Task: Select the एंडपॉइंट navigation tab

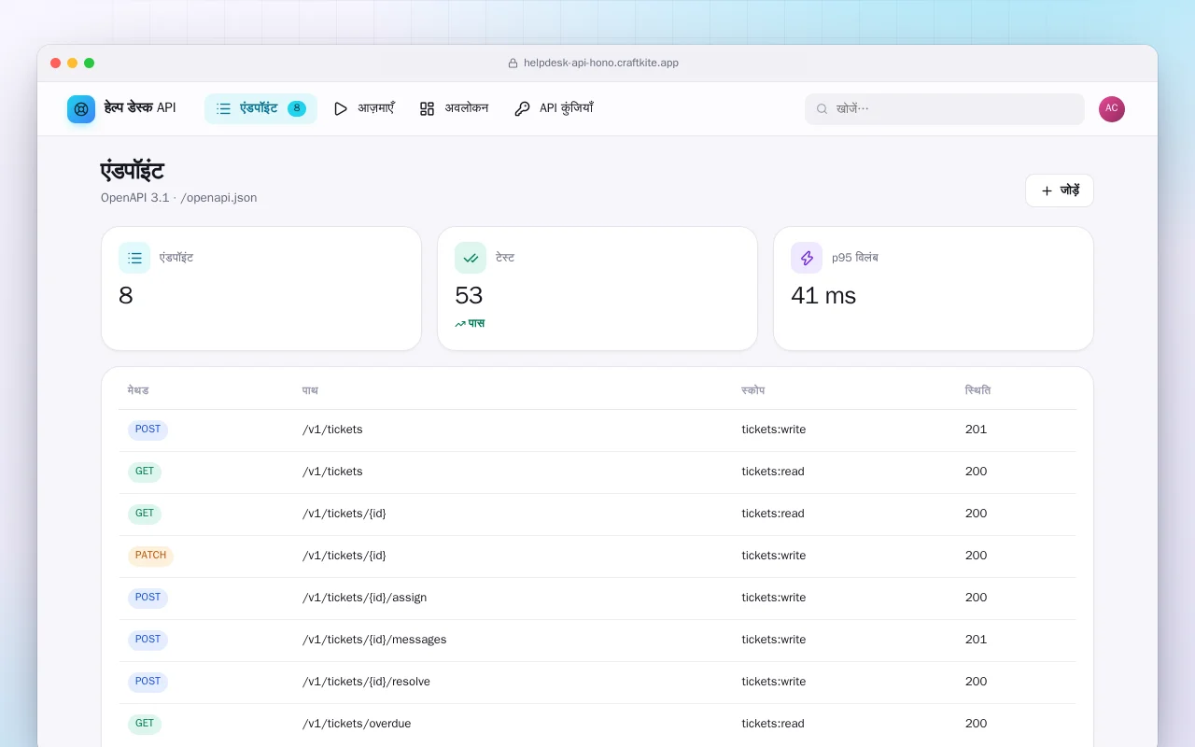Action: [x=260, y=109]
